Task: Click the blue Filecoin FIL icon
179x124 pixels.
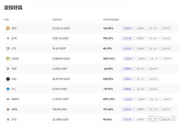Action: point(8,89)
